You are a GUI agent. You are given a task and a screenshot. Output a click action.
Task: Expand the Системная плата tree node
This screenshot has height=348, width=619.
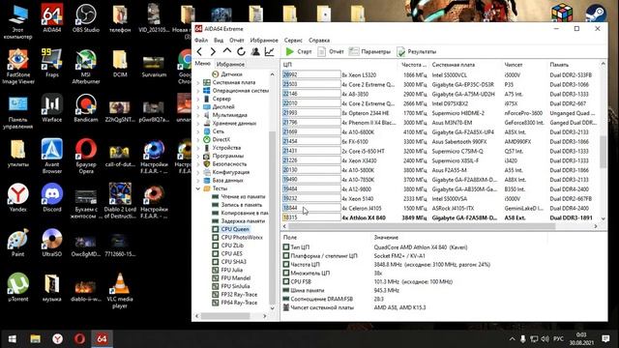click(x=198, y=82)
